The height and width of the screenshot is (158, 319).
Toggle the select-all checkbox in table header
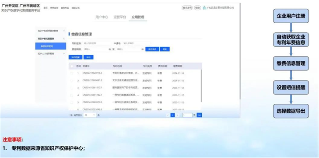coord(71,66)
